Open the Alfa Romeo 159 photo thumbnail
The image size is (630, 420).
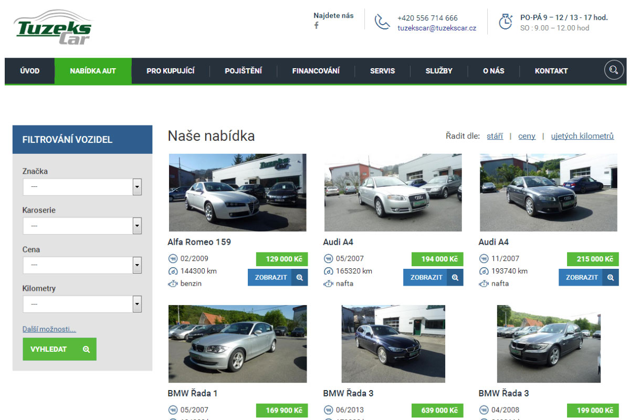click(x=237, y=193)
